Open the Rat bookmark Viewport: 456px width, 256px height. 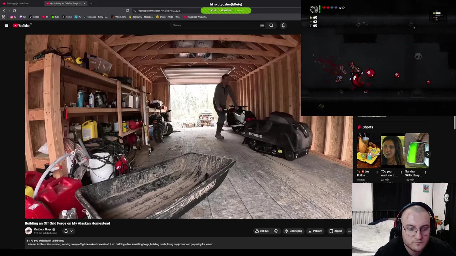[x=23, y=17]
